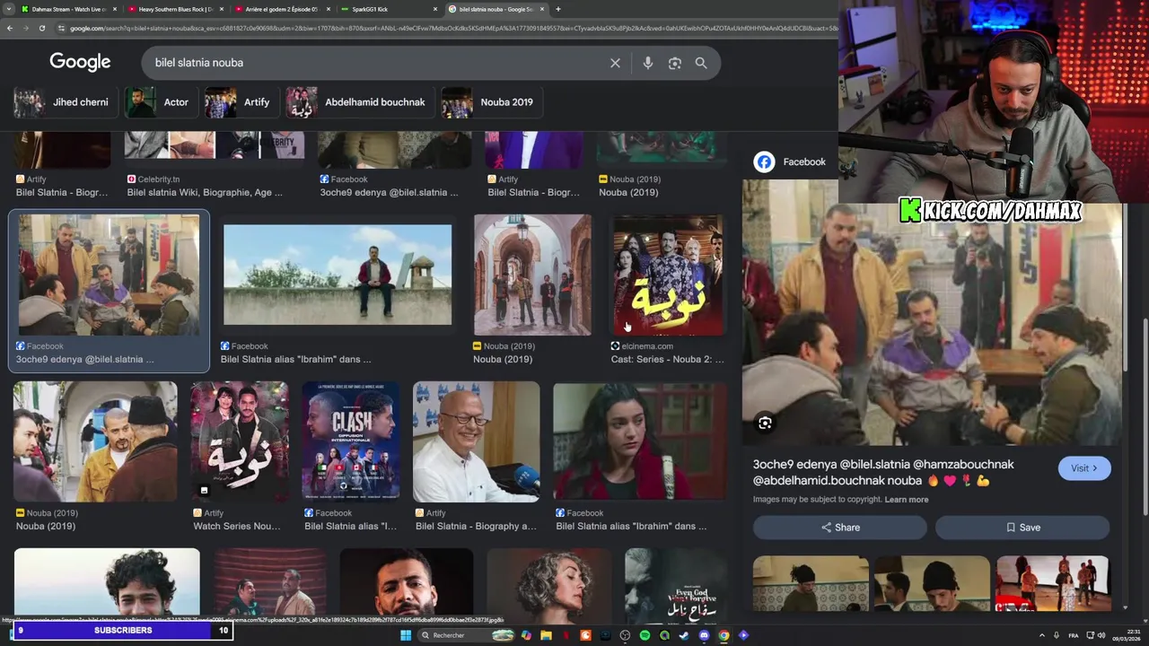Open Spotify from the taskbar

pos(645,635)
